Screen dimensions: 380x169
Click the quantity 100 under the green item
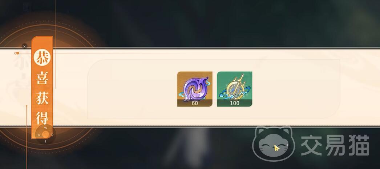[235, 103]
